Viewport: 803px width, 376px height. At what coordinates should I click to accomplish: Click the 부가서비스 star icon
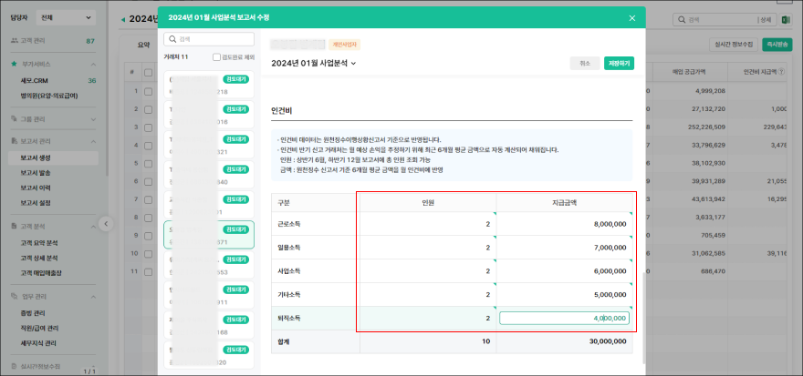14,65
